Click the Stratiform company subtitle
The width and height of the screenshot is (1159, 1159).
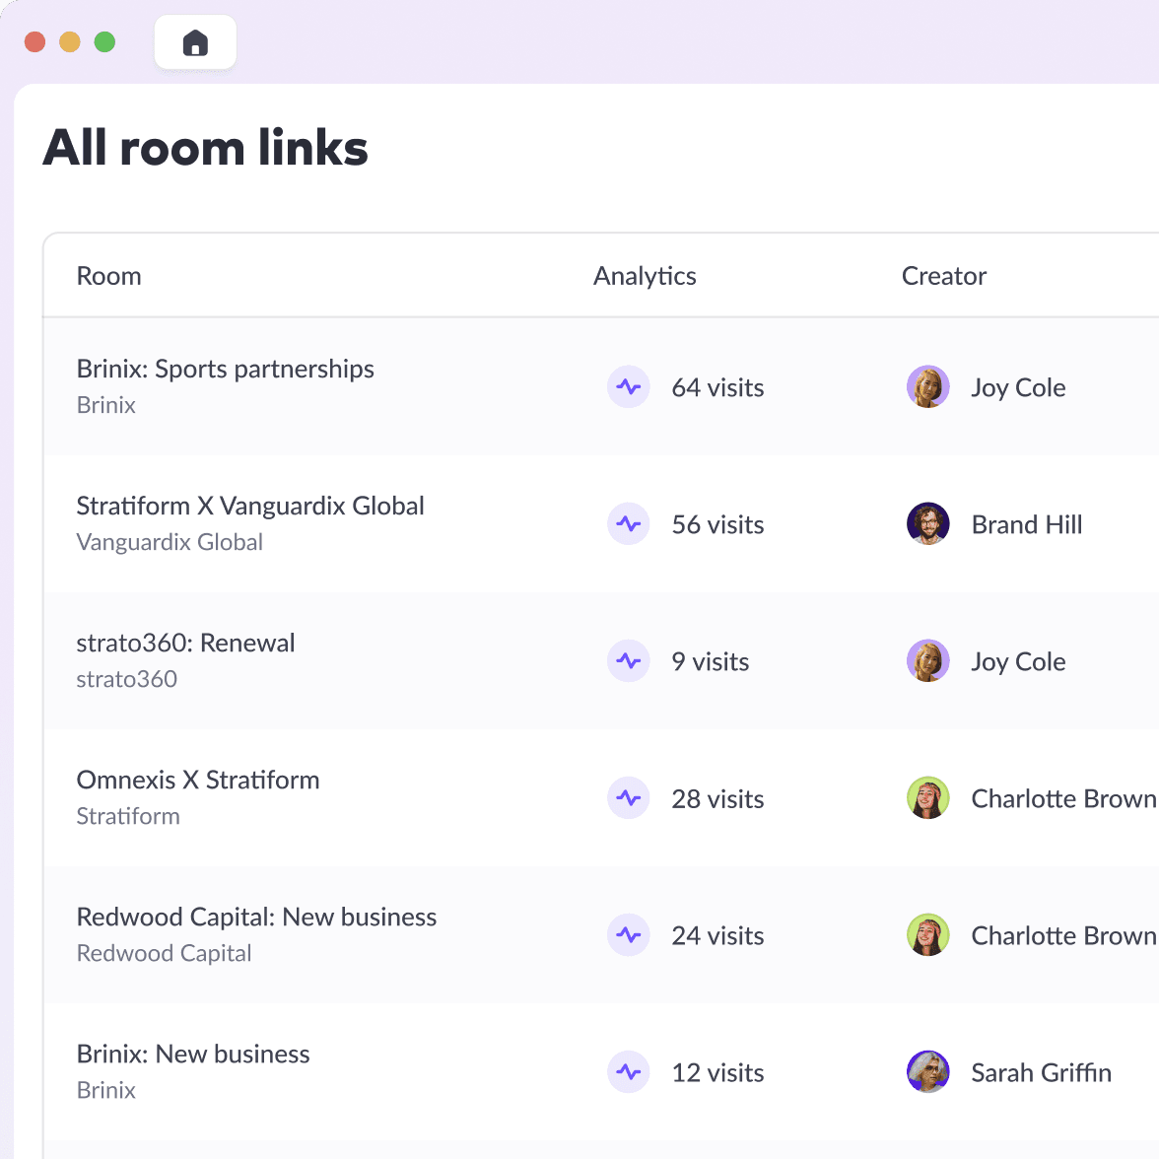pos(128,816)
